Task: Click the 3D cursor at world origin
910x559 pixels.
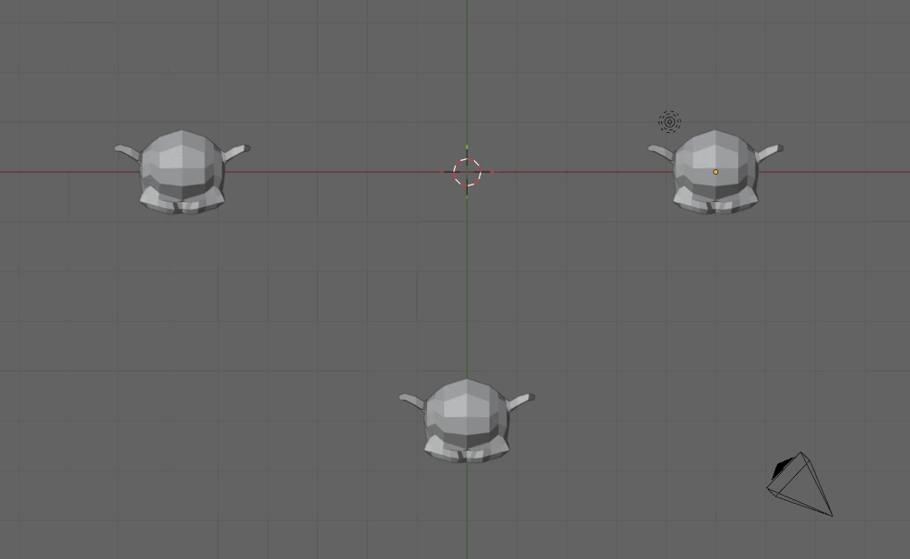Action: [x=467, y=173]
